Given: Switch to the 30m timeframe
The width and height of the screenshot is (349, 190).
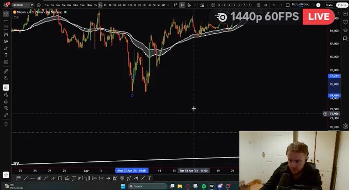Looking at the screenshot, I should tap(89, 5).
